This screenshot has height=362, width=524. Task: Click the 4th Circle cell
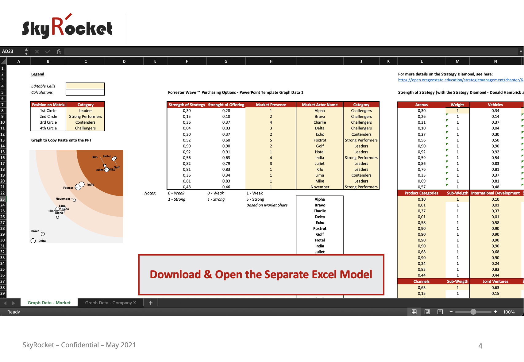pos(48,128)
